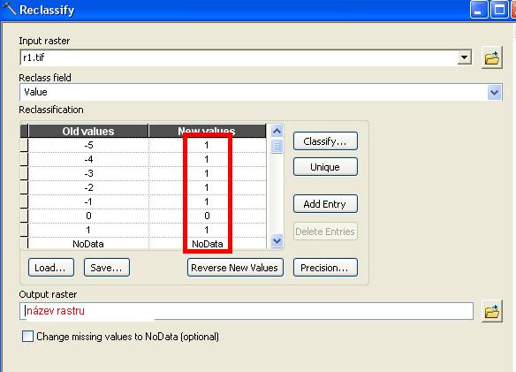
Task: Select row header for old value 0
Action: (24, 216)
